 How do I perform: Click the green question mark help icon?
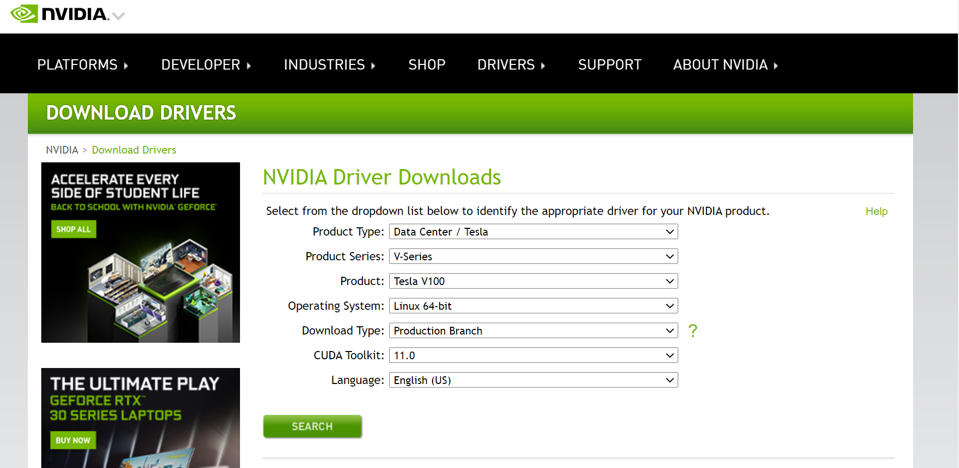coord(693,330)
